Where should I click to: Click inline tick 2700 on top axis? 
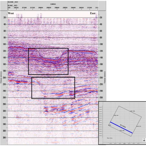click(x=24, y=7)
